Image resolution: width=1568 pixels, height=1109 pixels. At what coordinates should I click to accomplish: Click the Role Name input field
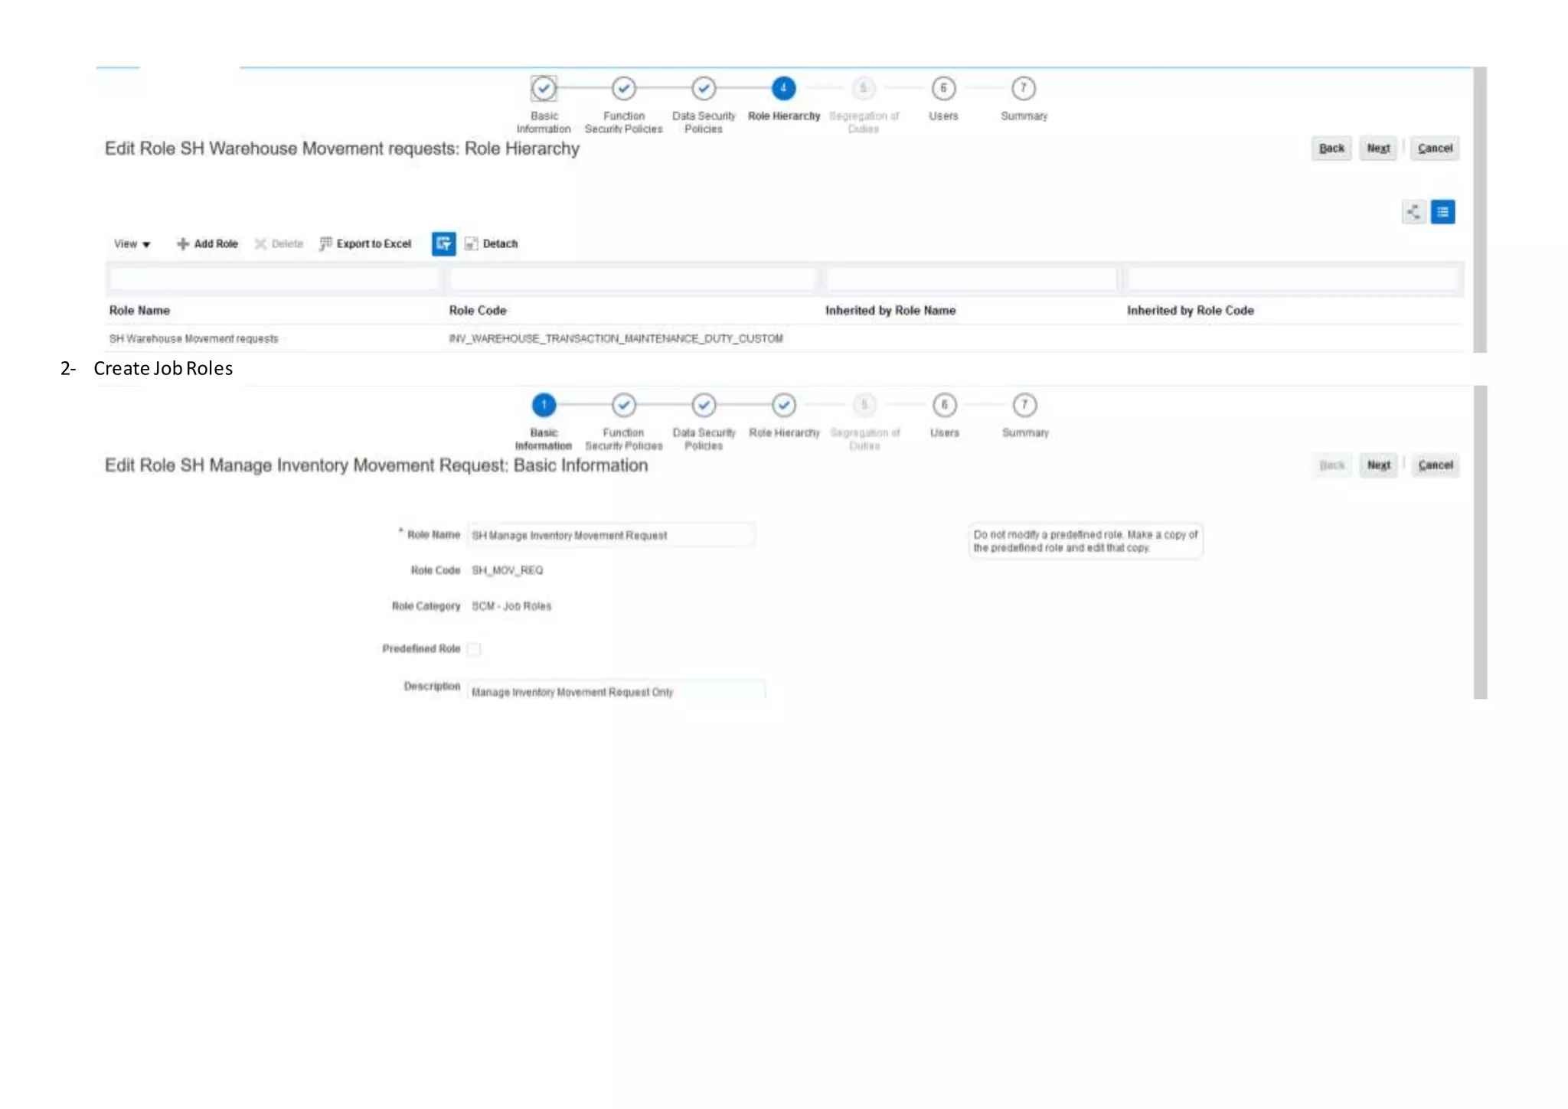point(610,535)
